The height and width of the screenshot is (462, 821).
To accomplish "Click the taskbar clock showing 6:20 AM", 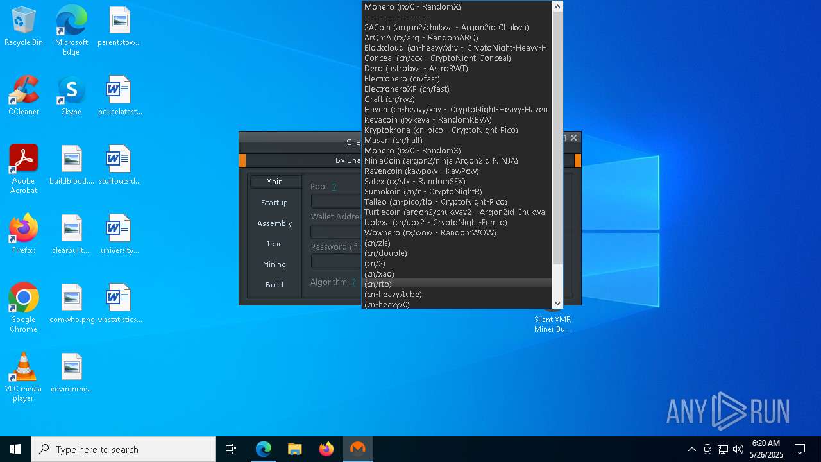I will point(766,449).
